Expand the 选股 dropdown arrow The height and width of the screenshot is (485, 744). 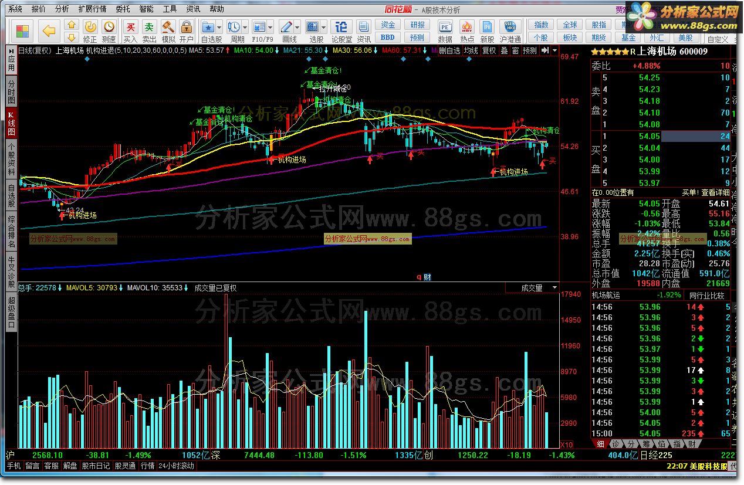coord(324,28)
